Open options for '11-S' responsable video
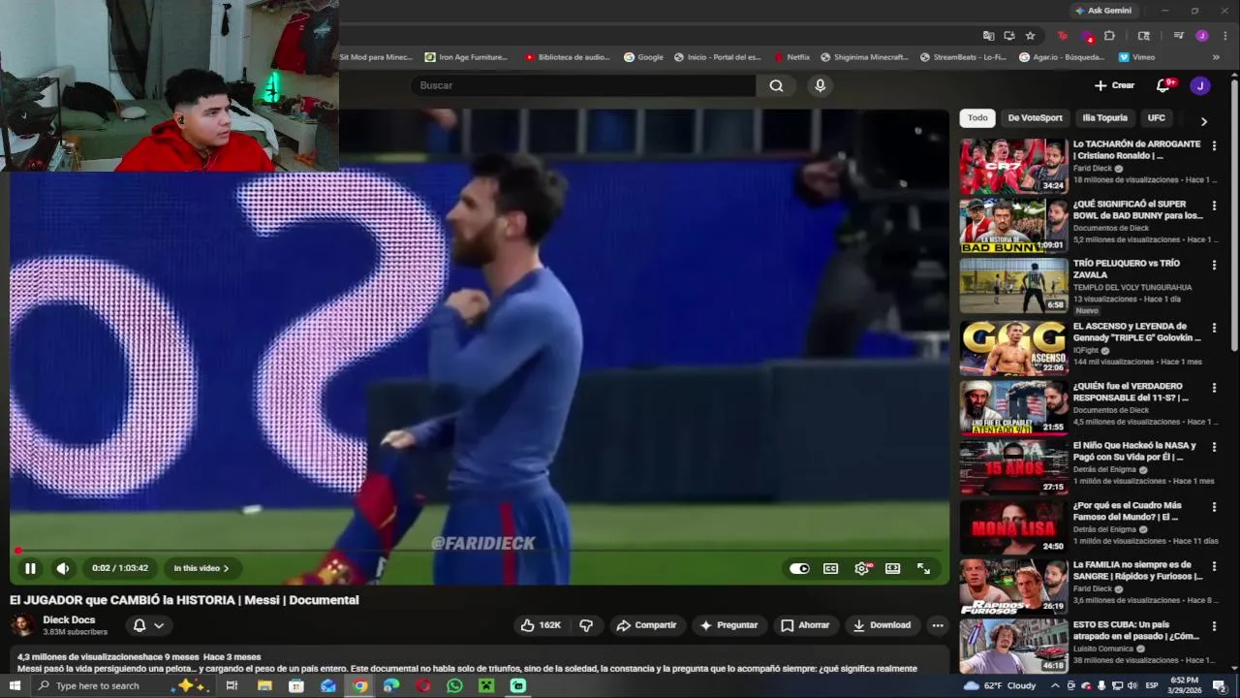 coord(1214,388)
